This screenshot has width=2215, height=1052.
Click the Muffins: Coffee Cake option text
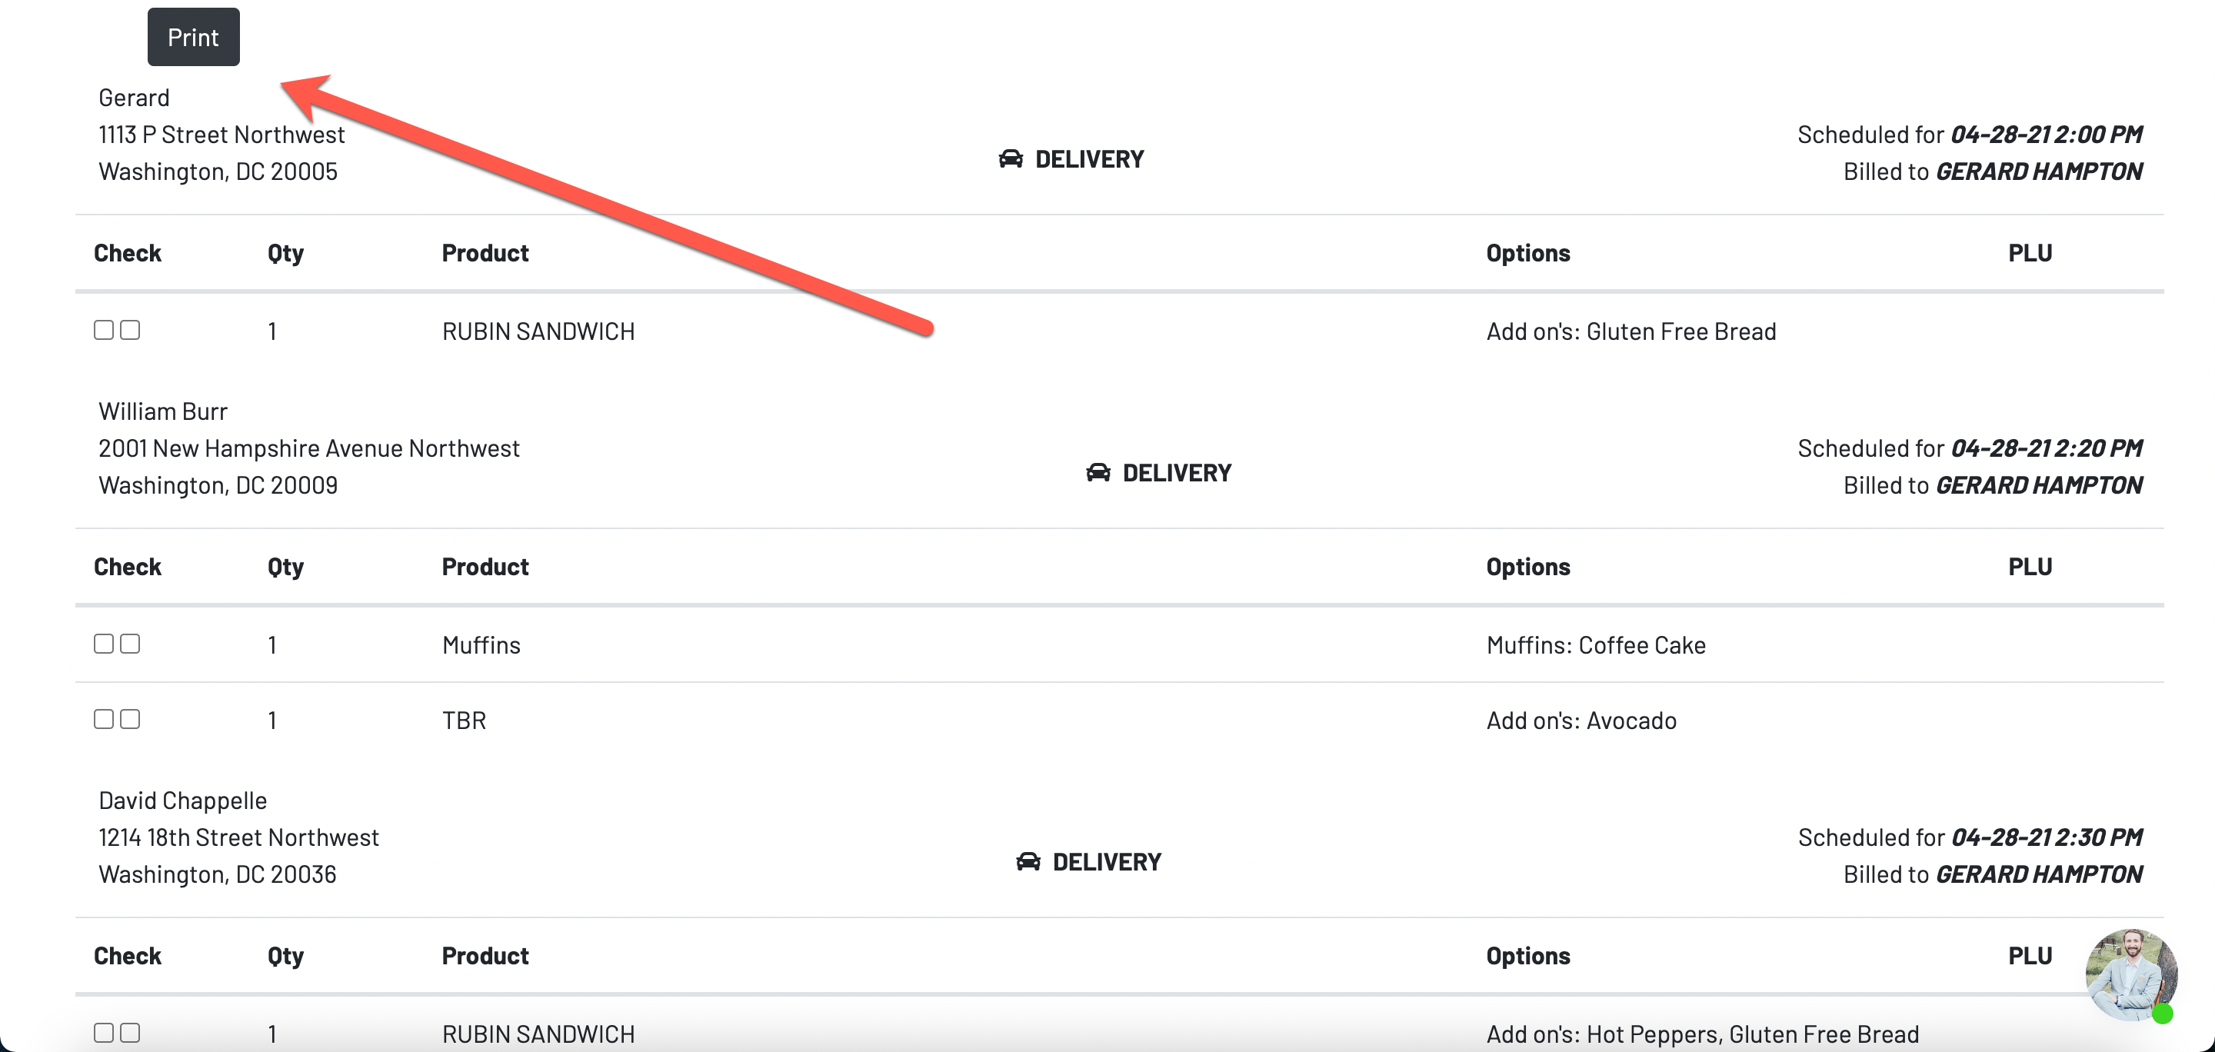coord(1595,645)
